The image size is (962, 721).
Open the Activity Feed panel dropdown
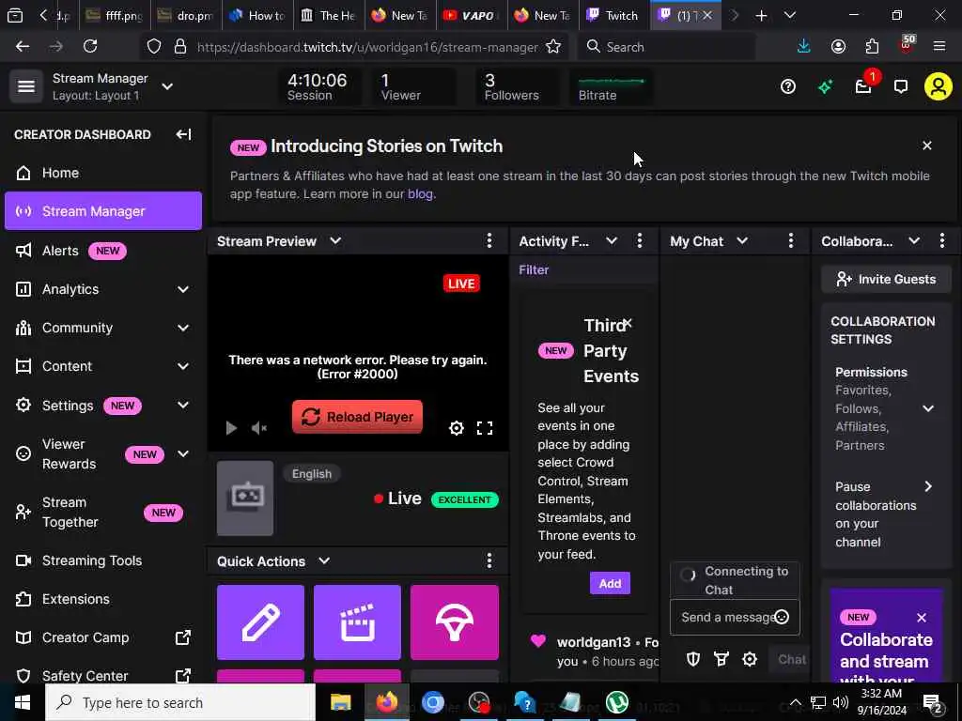[611, 241]
